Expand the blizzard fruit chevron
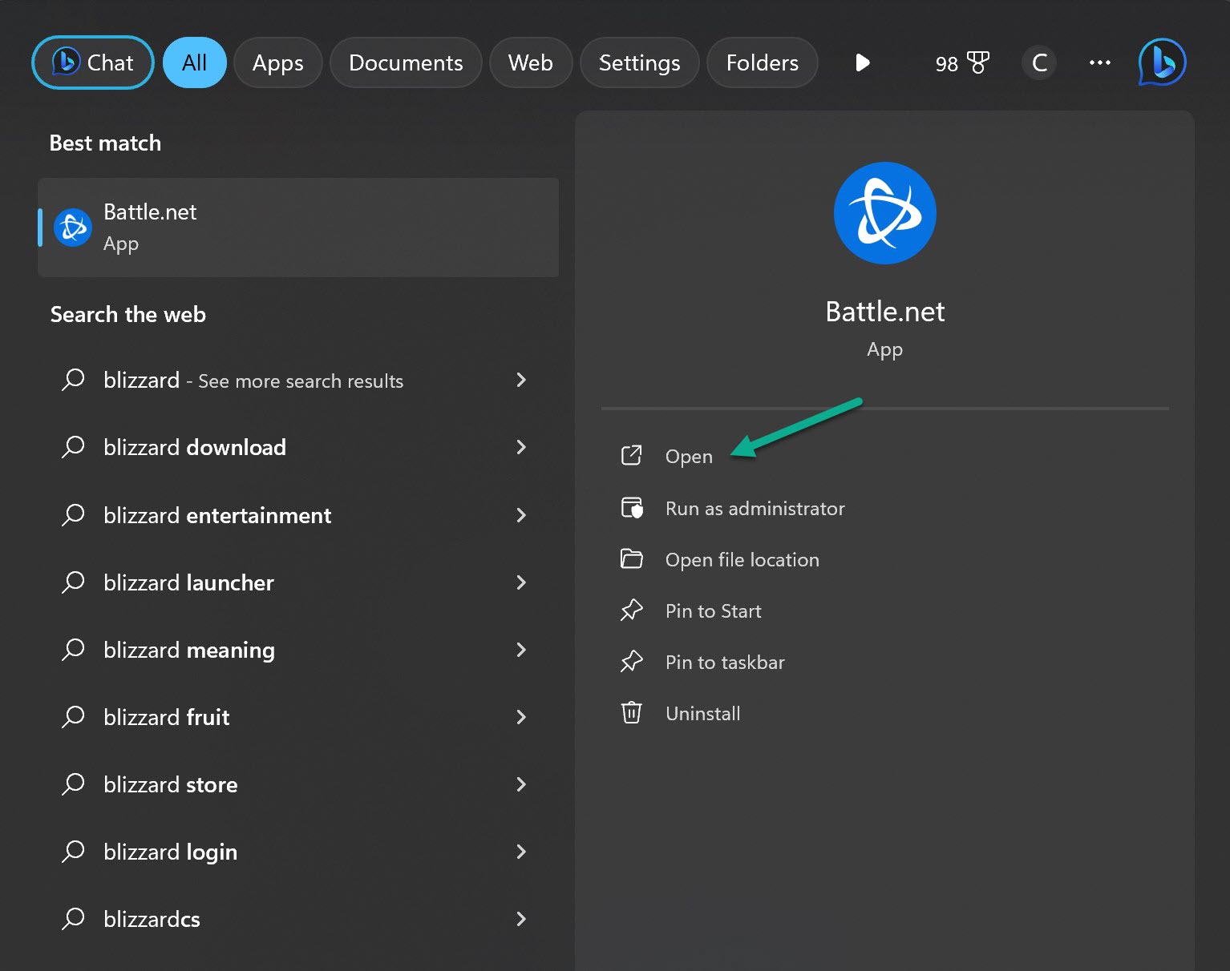The image size is (1230, 971). tap(521, 717)
